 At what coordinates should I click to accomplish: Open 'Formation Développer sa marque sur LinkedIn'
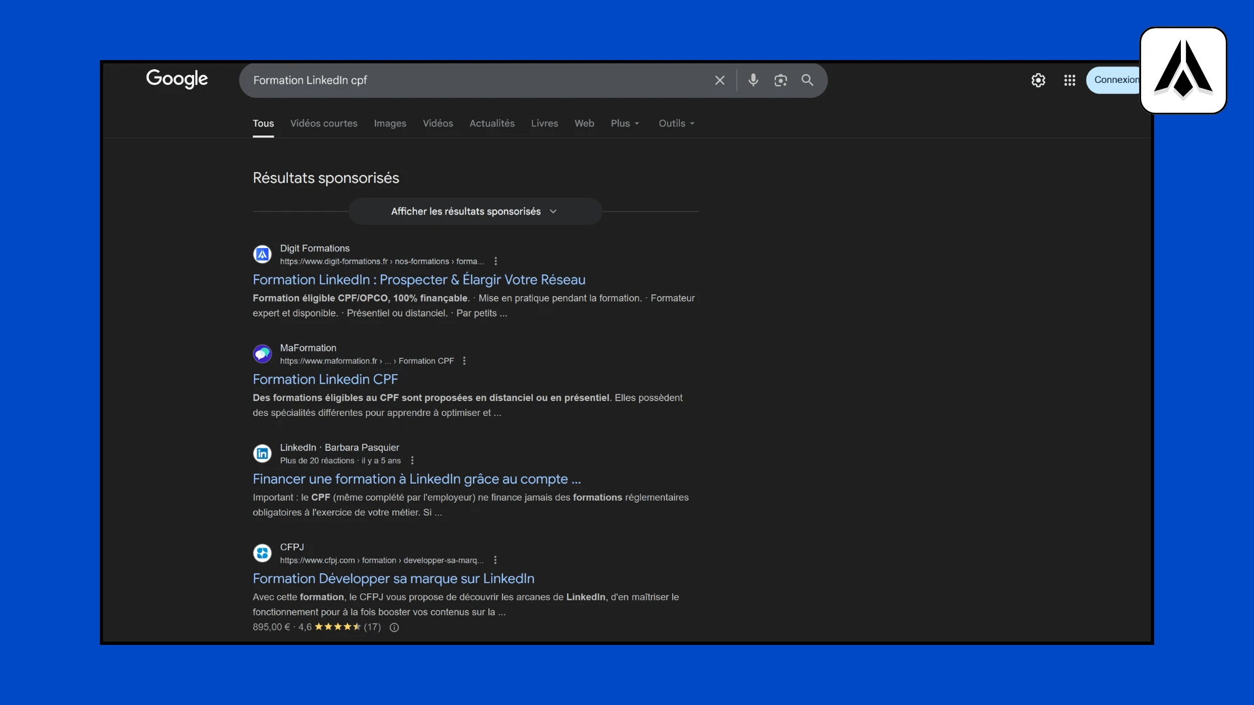coord(393,578)
